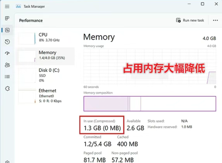Open the App history page icon

(x=7, y=42)
